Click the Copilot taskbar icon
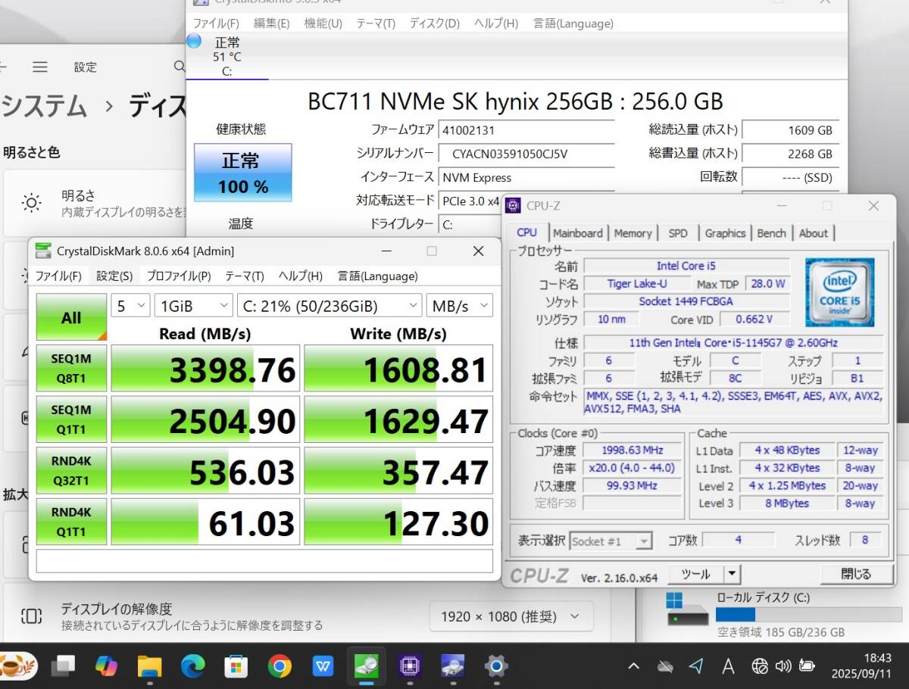 click(106, 666)
